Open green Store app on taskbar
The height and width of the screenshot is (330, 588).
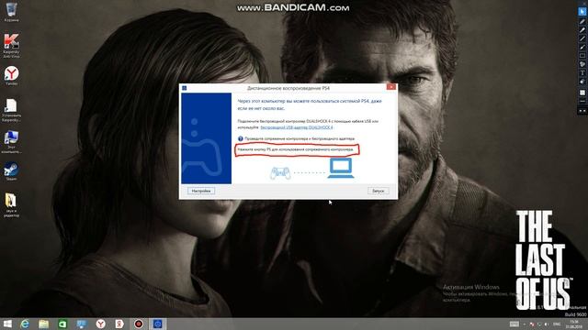(62, 324)
